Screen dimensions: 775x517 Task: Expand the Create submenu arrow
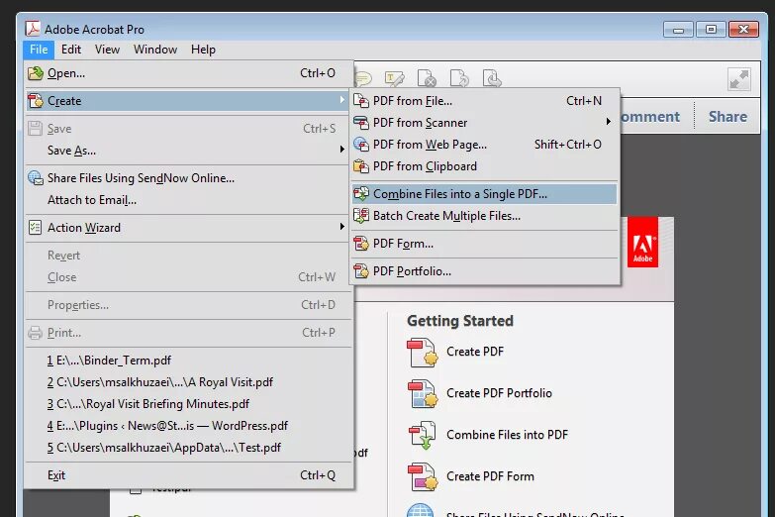point(342,100)
